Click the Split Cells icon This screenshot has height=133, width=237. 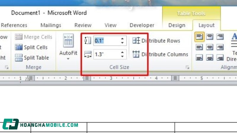19,47
